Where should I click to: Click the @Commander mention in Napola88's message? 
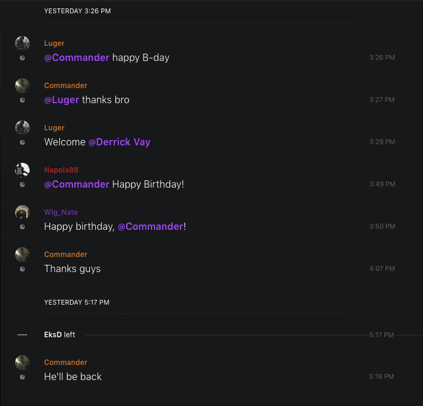click(77, 185)
